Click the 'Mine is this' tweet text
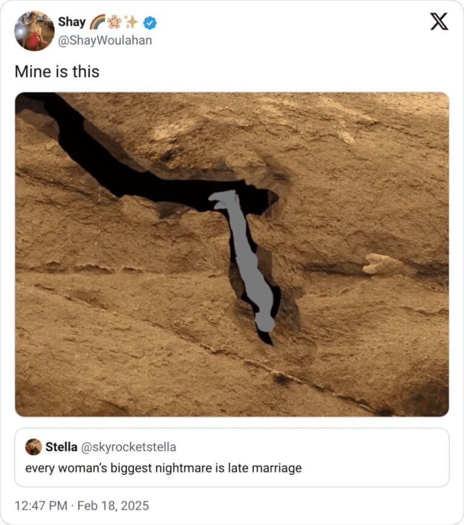Viewport: 464px width, 525px height. pos(57,72)
